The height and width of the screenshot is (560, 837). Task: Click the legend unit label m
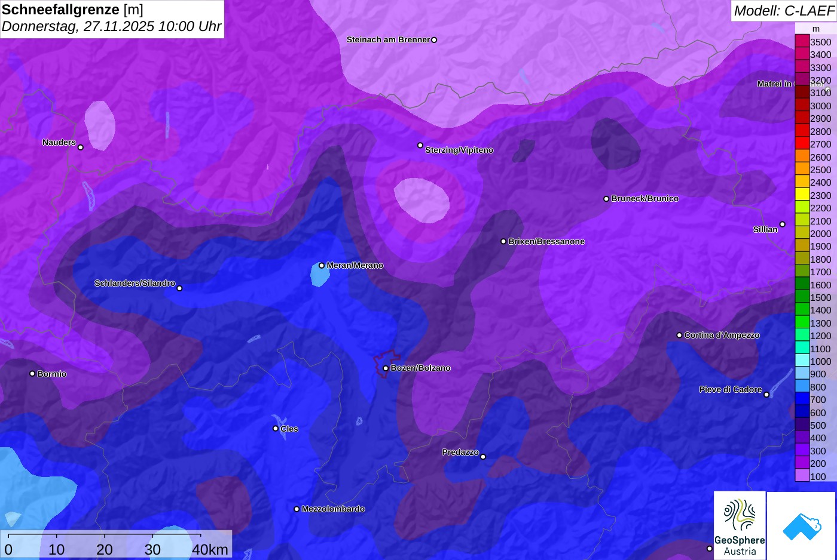click(816, 29)
